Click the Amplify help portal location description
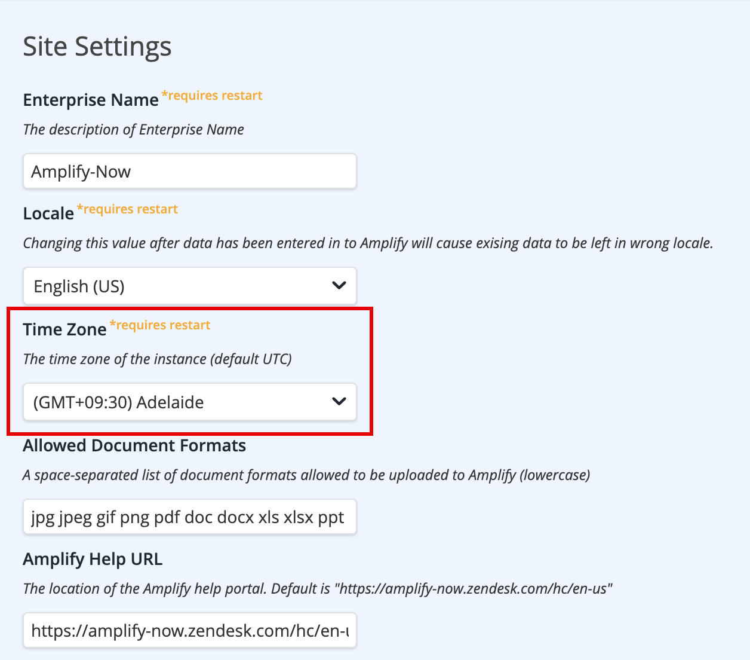The width and height of the screenshot is (750, 660). click(318, 589)
